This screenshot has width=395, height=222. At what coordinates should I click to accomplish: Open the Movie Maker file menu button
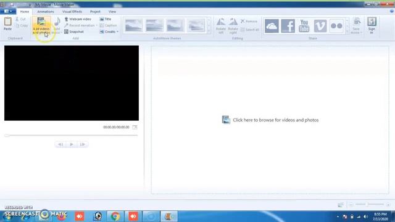(8, 11)
